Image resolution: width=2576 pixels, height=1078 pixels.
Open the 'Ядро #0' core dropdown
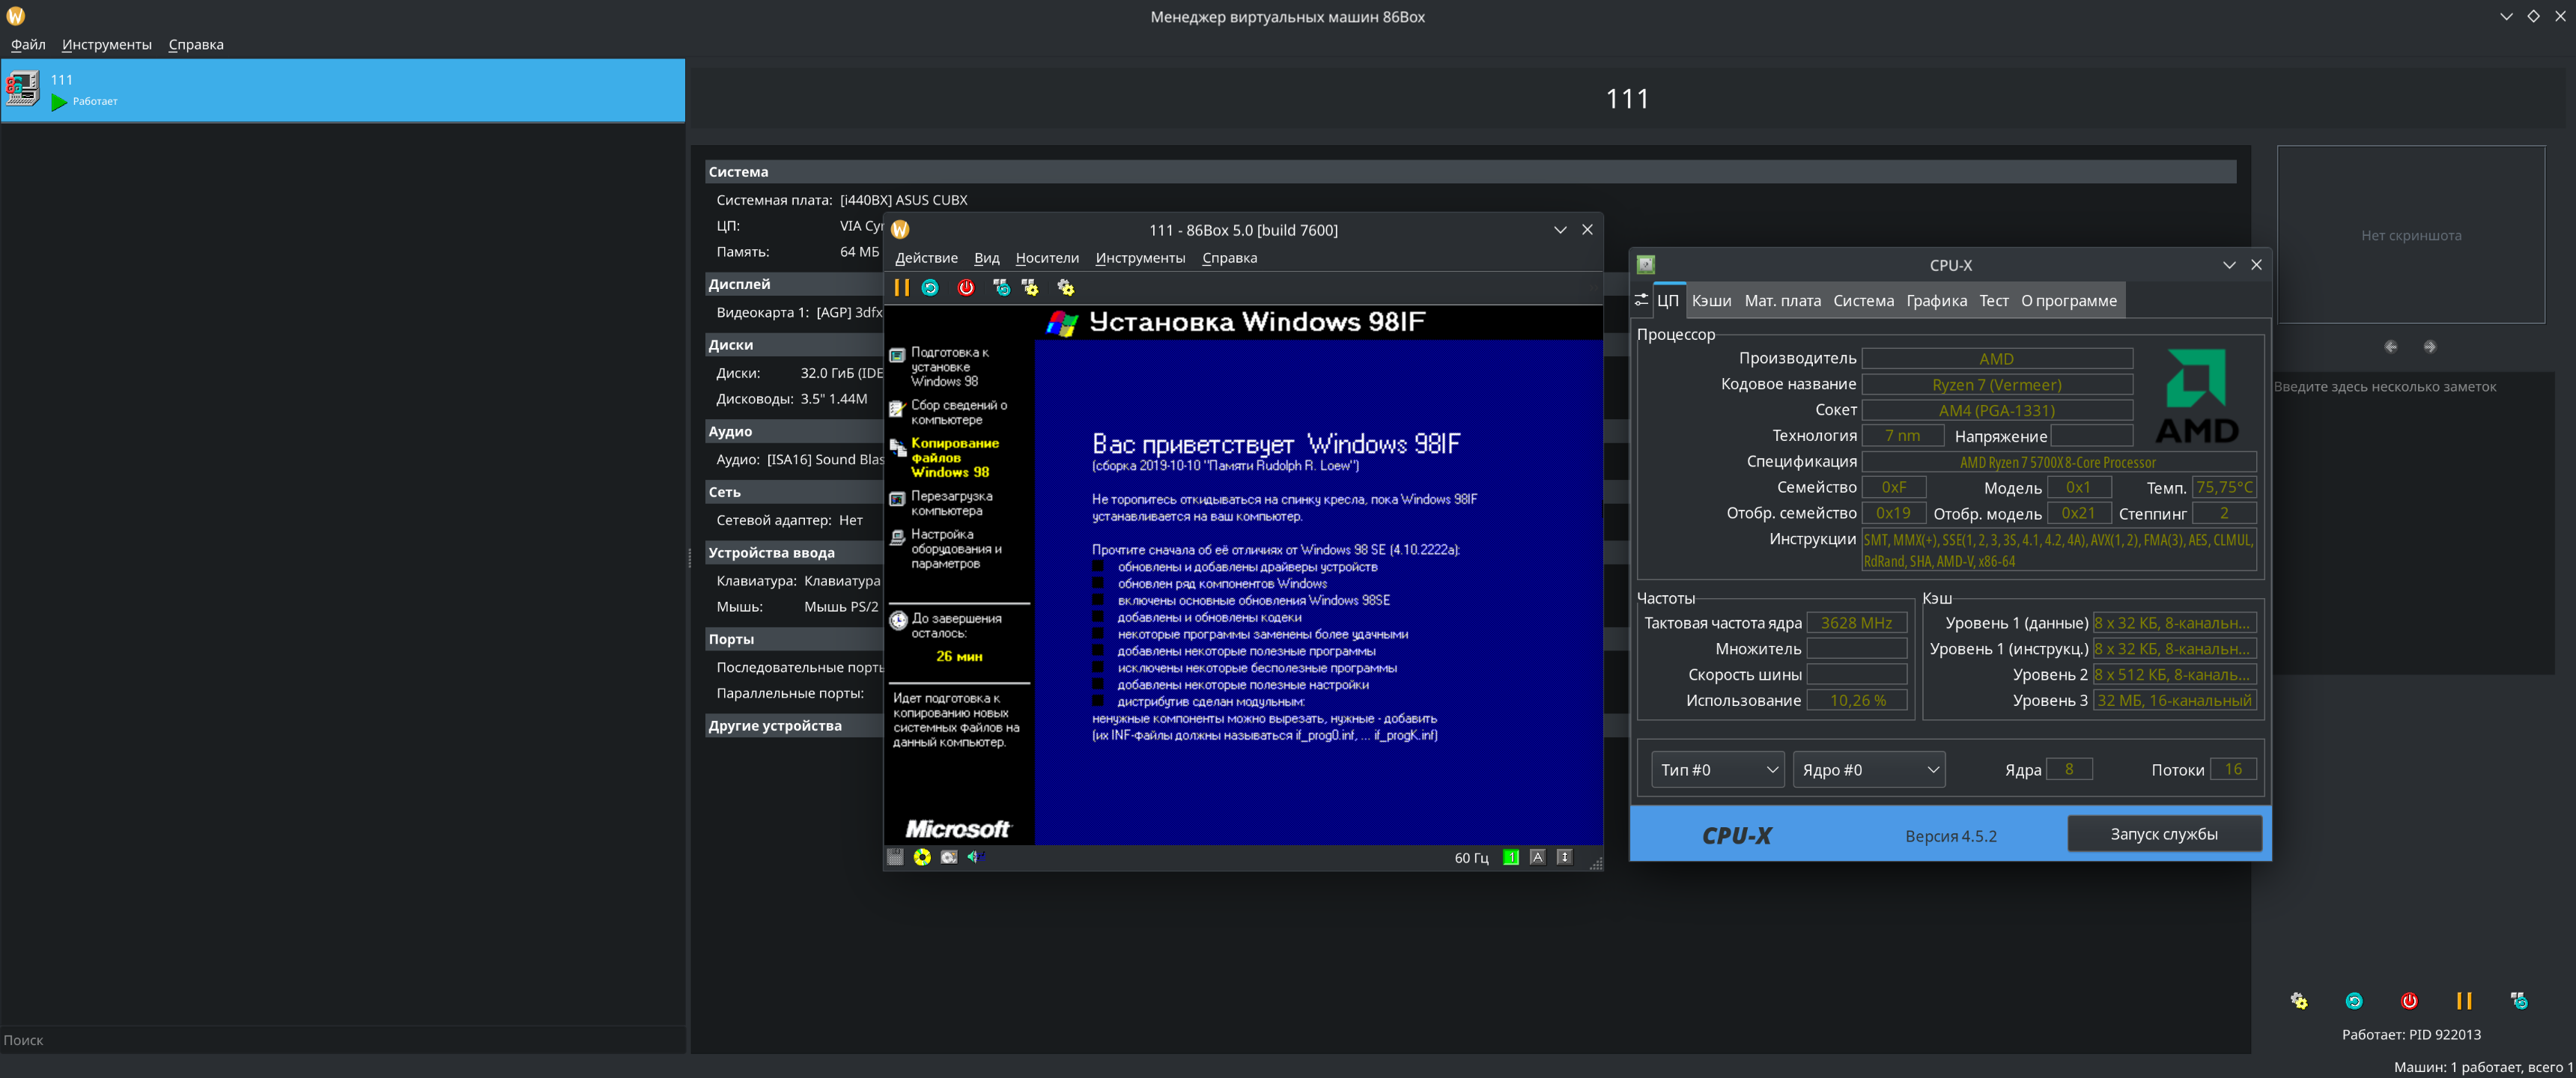(1868, 770)
